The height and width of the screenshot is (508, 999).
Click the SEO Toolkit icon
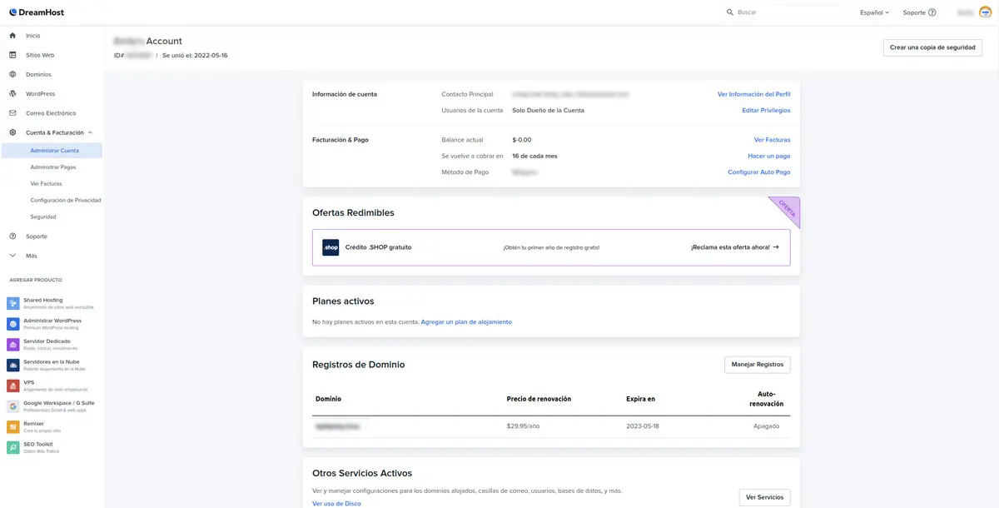click(x=13, y=448)
